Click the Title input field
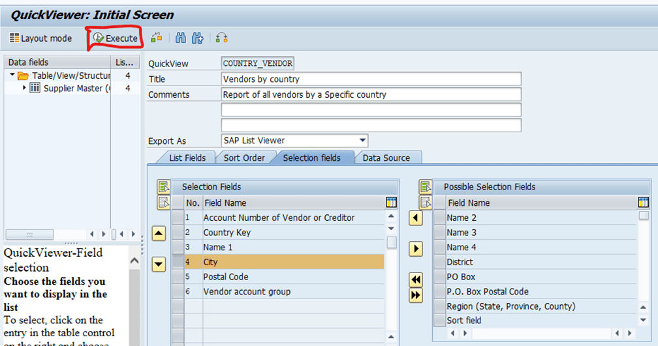This screenshot has width=658, height=346. click(x=371, y=79)
